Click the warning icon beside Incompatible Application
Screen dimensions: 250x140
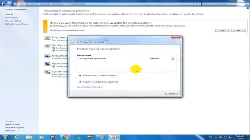[x=173, y=59]
